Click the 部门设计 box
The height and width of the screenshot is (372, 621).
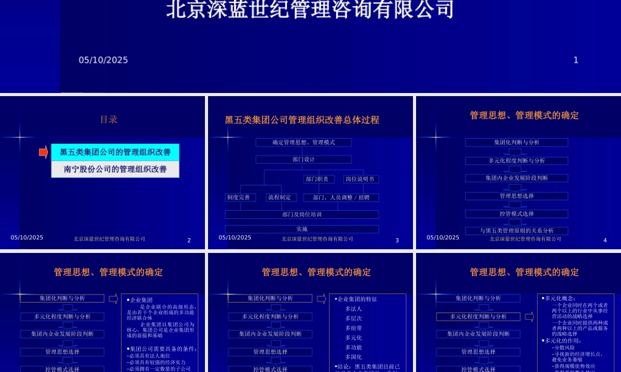tap(304, 159)
